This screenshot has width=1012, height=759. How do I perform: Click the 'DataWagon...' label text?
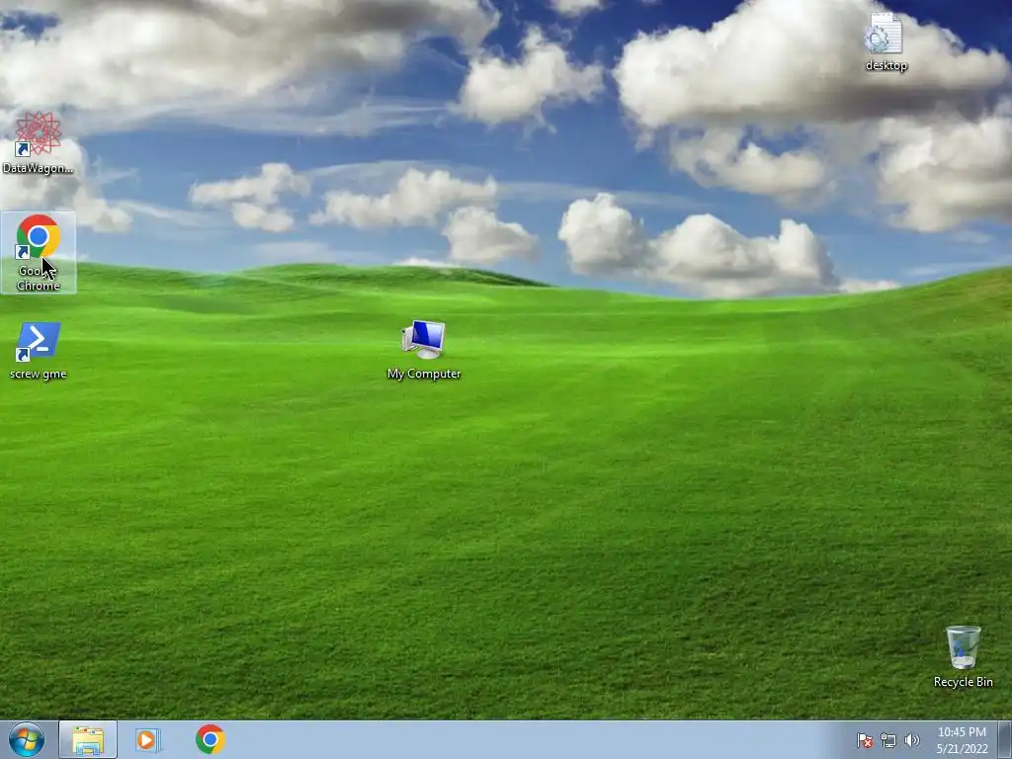click(39, 168)
